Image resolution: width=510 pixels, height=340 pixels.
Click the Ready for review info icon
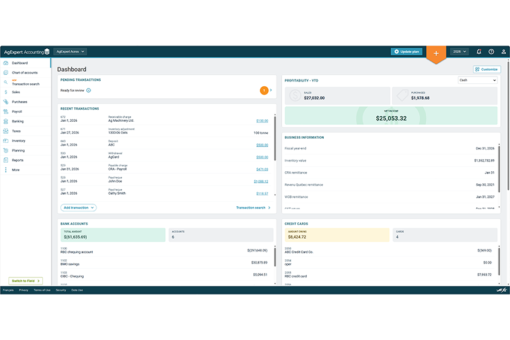pos(89,90)
